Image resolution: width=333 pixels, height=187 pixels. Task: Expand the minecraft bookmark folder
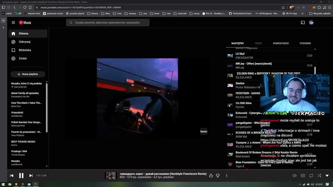point(180,14)
